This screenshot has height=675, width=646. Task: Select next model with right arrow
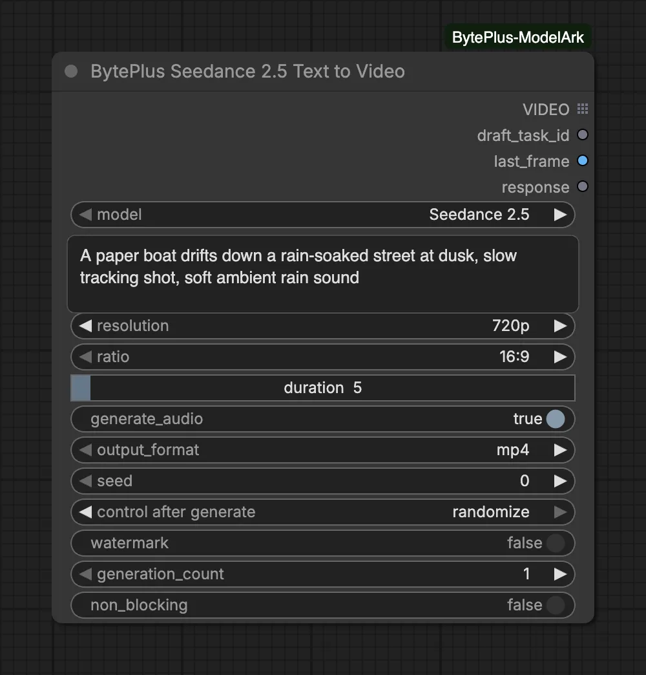pyautogui.click(x=560, y=215)
